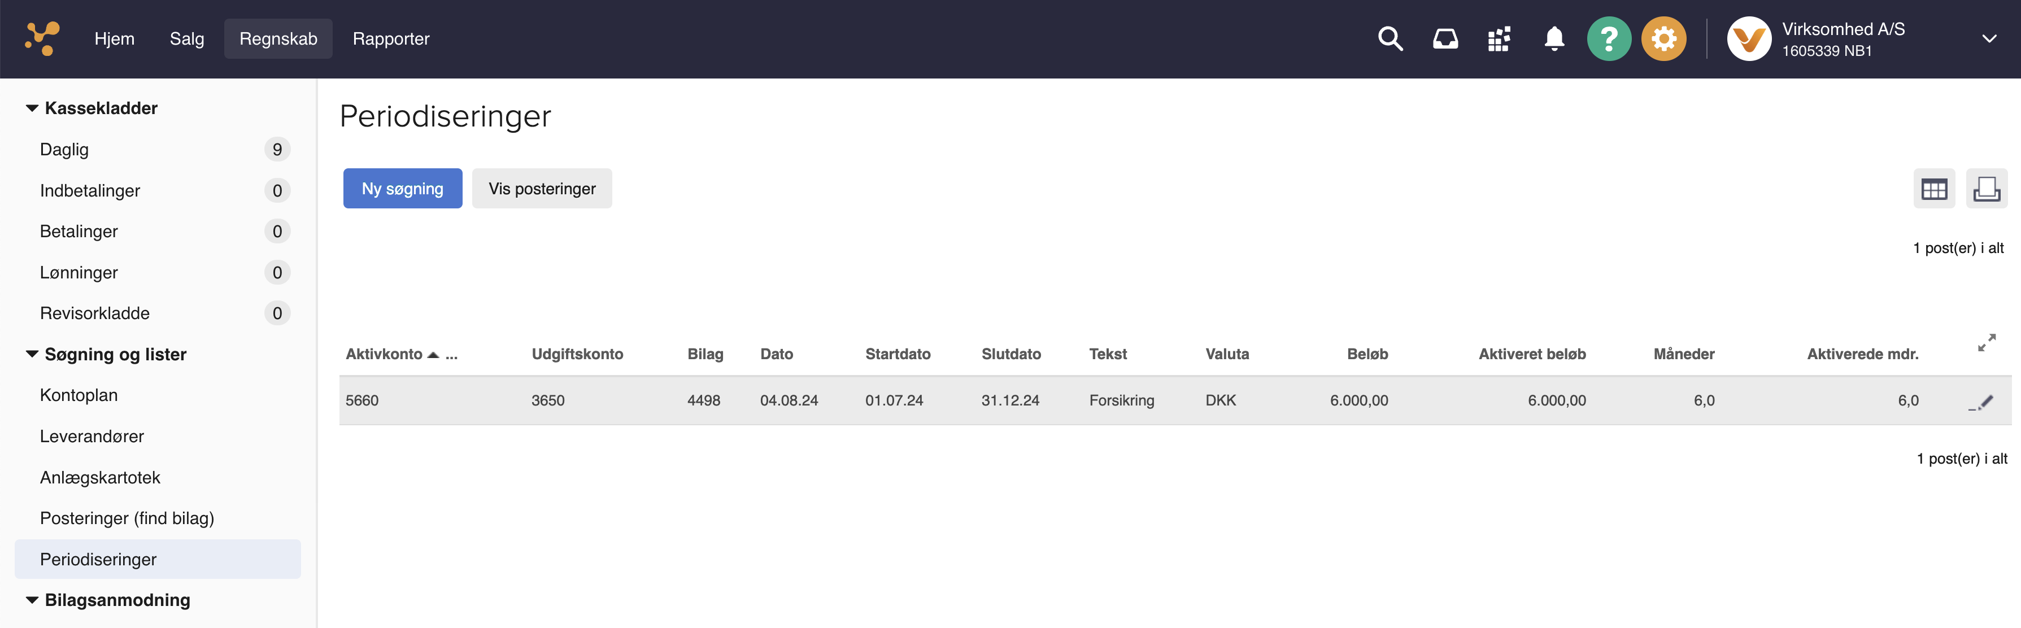Expand table to fullscreen with arrows icon
The width and height of the screenshot is (2021, 628).
tap(1985, 343)
